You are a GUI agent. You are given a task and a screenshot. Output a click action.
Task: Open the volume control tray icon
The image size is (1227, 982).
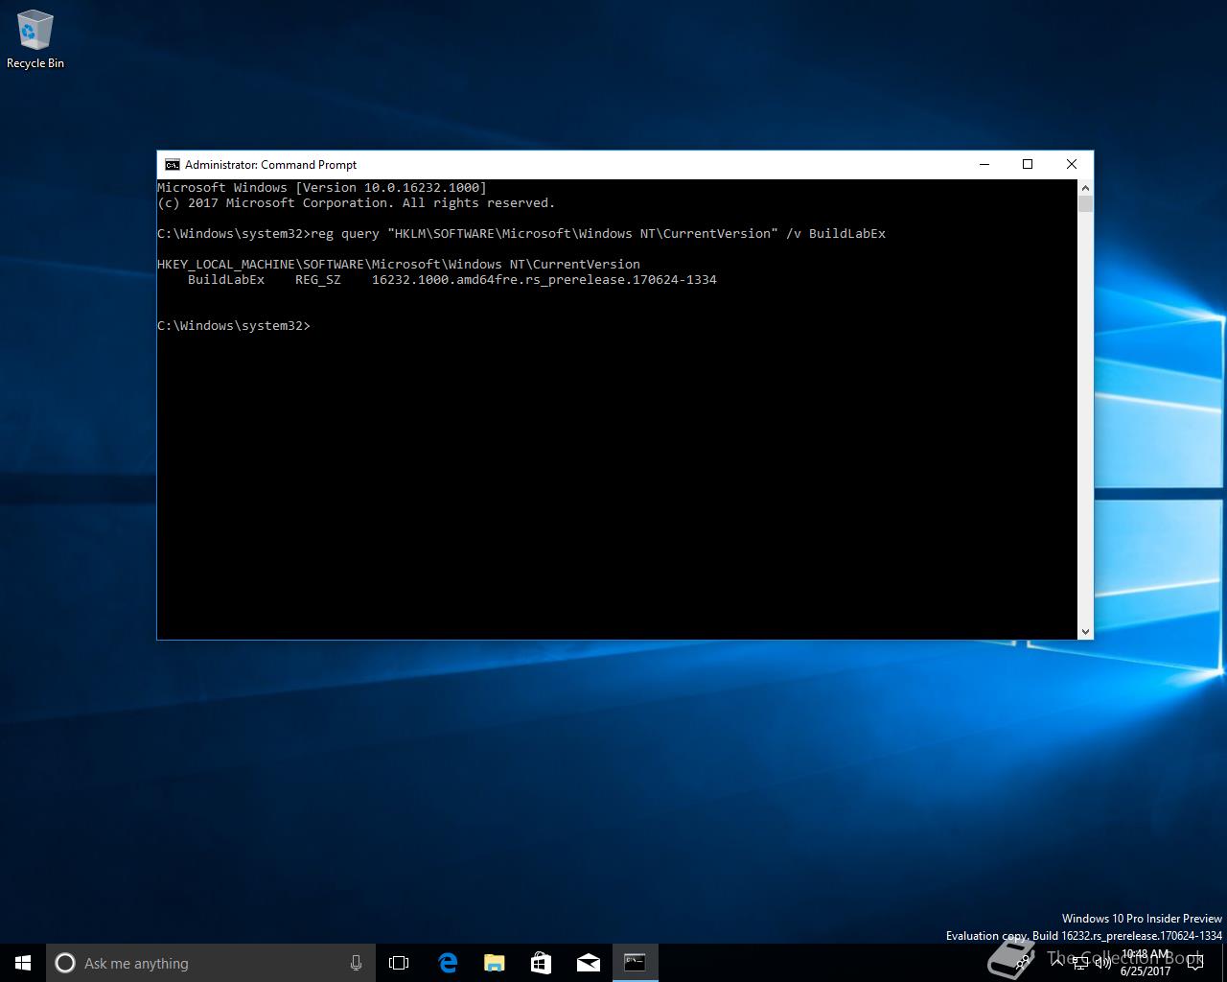pyautogui.click(x=1102, y=963)
